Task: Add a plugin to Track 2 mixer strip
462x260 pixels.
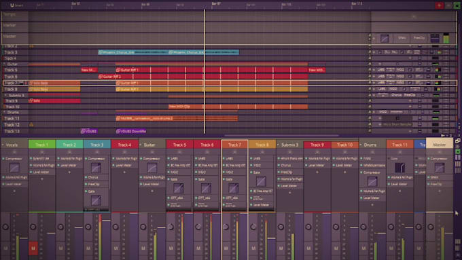Action: pos(69,172)
